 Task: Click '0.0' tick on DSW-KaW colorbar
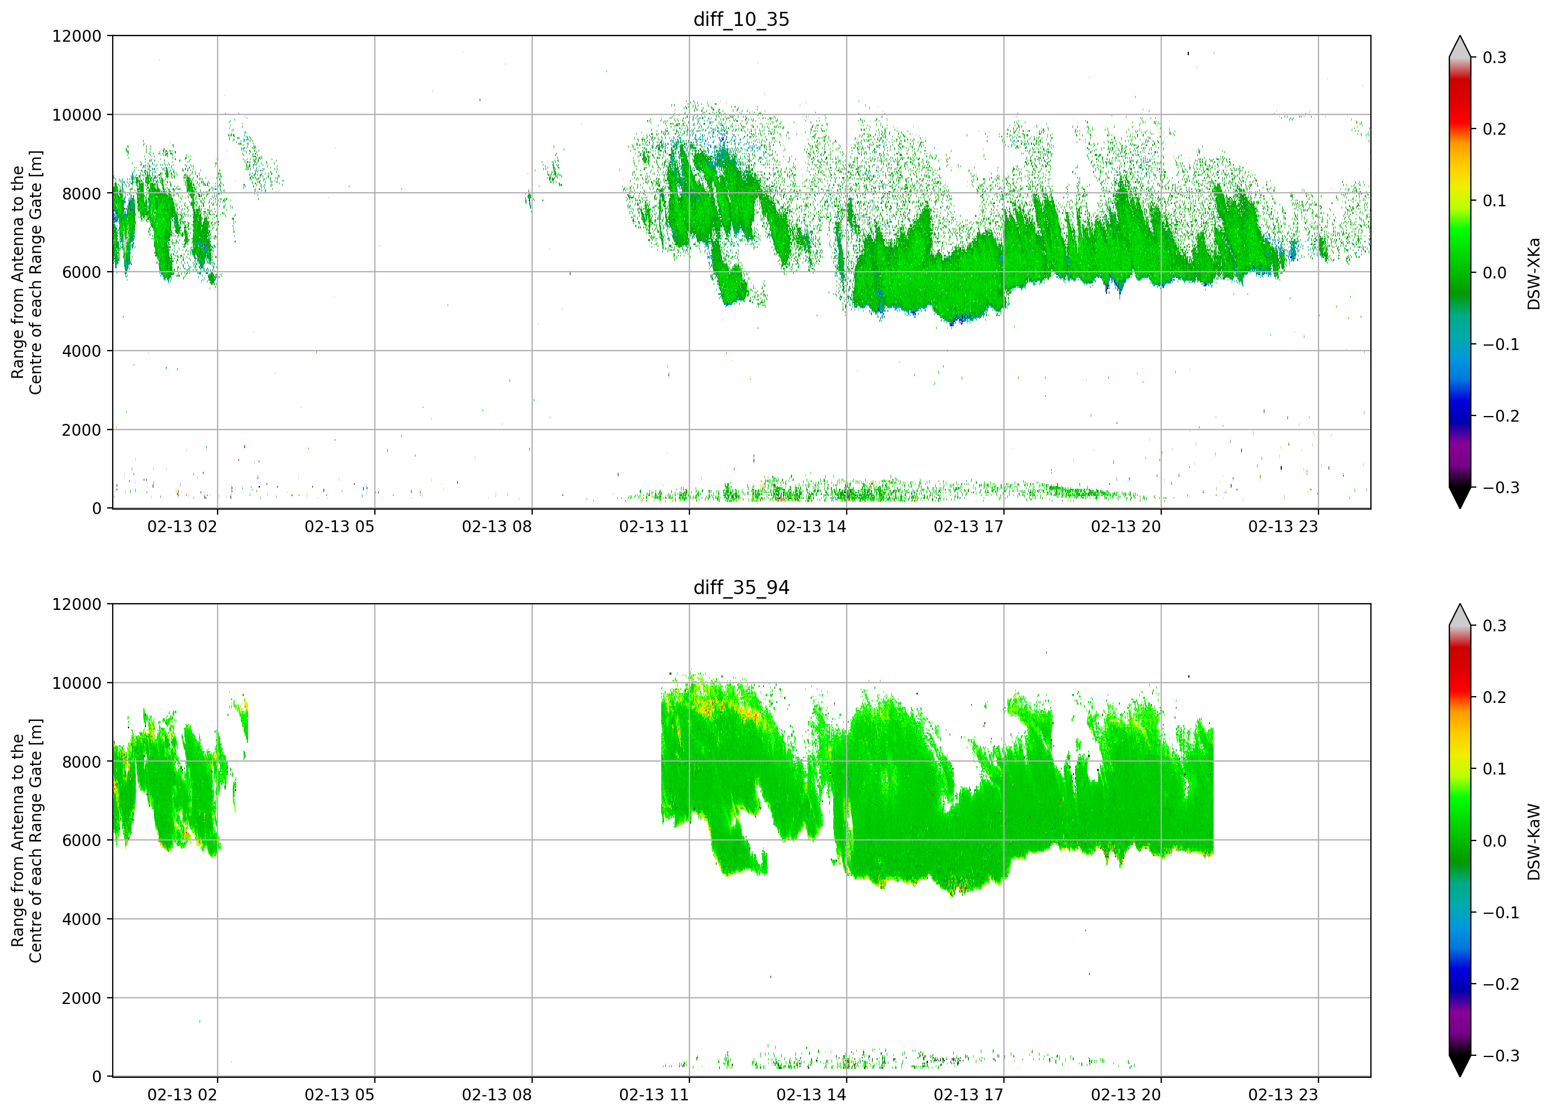pyautogui.click(x=1494, y=842)
